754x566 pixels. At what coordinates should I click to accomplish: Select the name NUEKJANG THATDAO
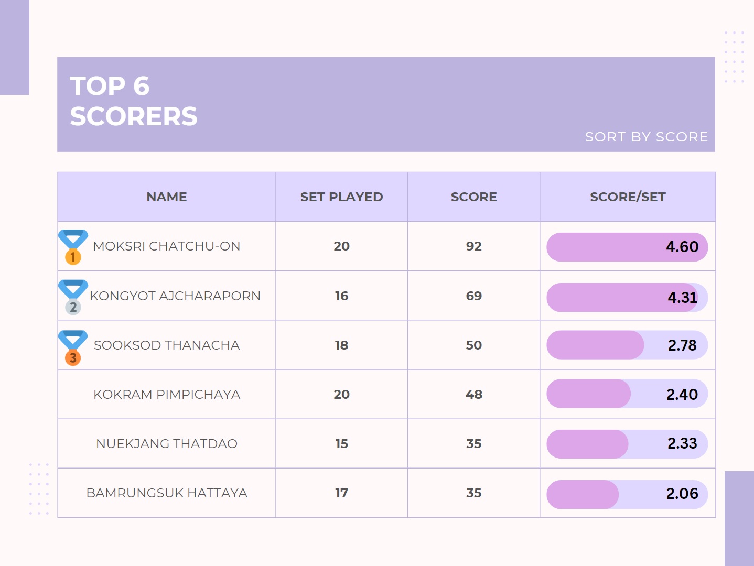167,444
